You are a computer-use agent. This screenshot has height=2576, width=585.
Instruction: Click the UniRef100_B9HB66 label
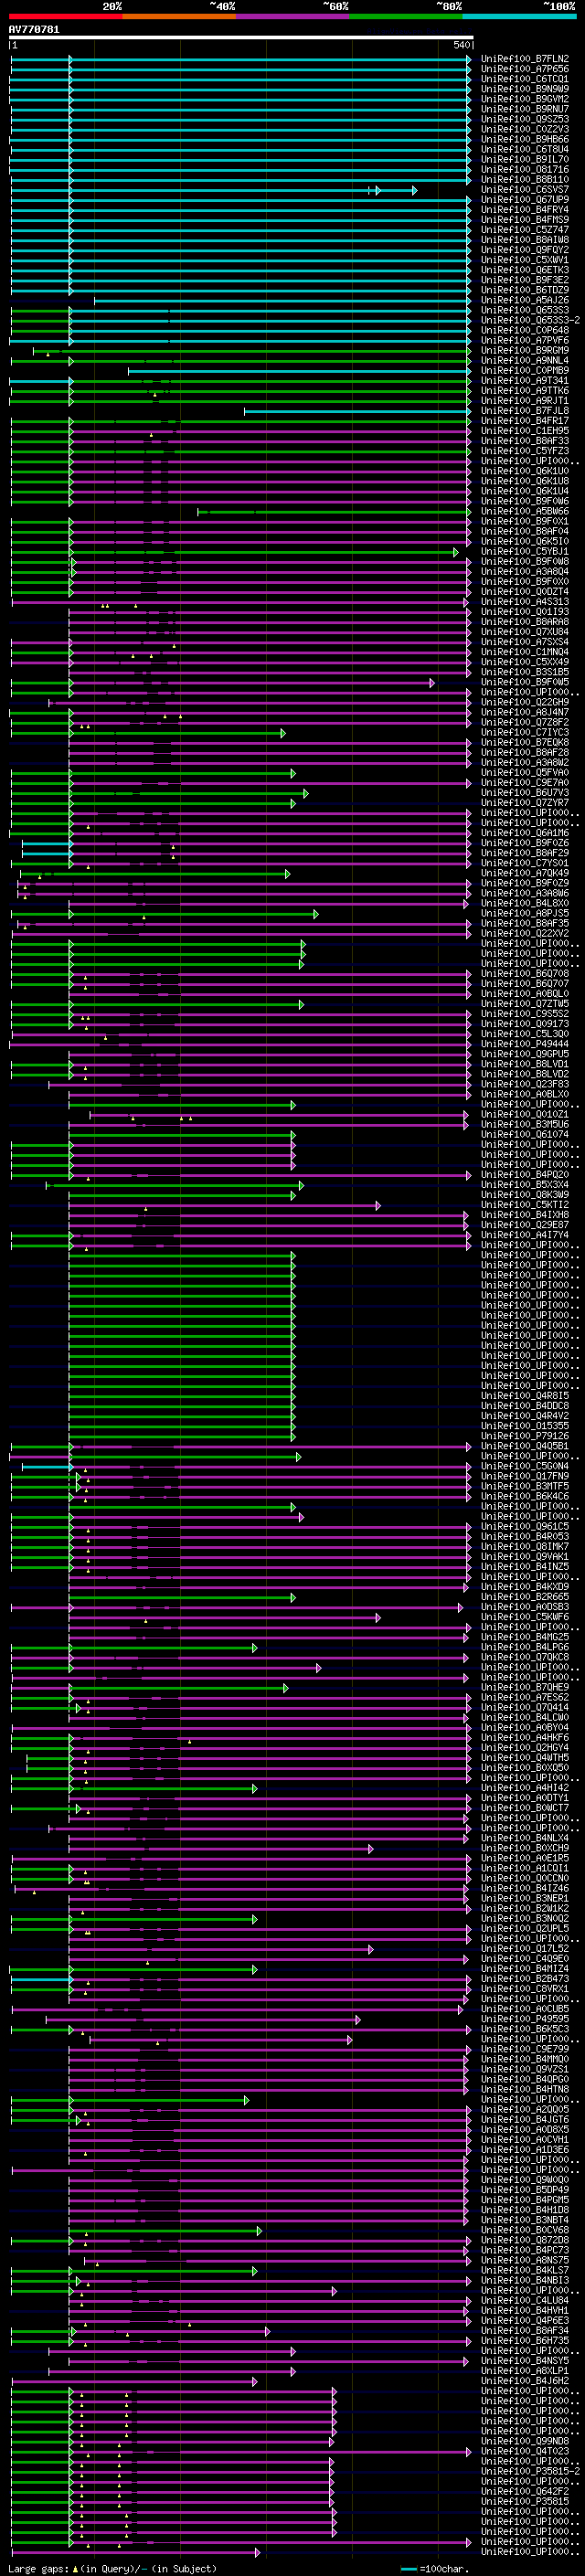(524, 139)
